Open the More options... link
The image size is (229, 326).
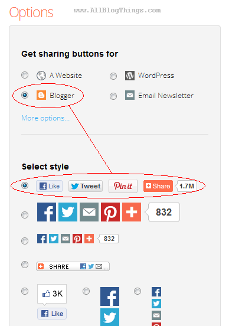click(x=45, y=118)
